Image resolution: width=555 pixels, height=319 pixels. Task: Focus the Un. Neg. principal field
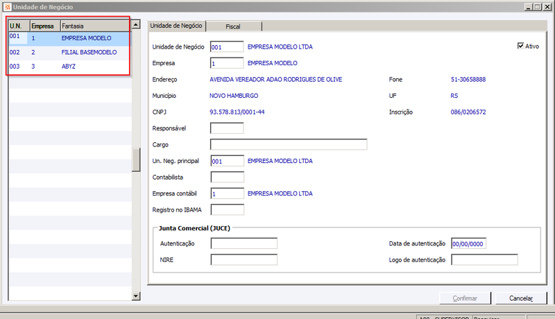pyautogui.click(x=228, y=161)
